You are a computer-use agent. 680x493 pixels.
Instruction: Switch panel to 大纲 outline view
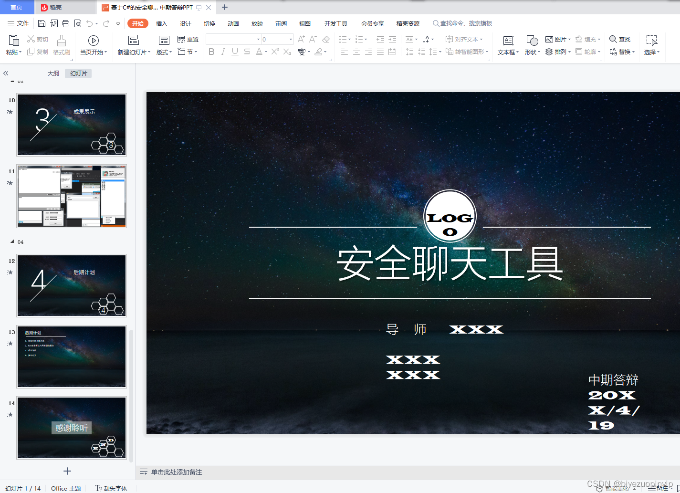53,73
